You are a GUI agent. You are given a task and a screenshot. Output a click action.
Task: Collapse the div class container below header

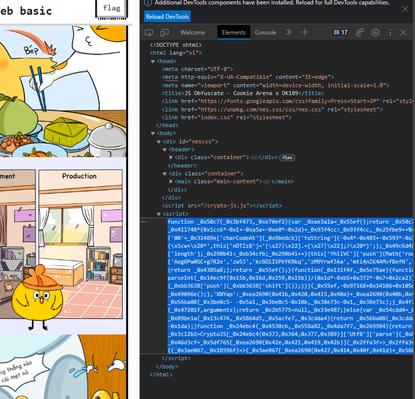tap(165, 174)
